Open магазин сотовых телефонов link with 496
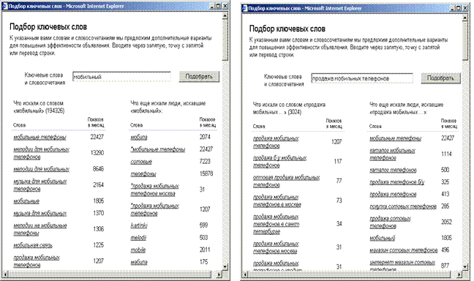The image size is (474, 281). point(404,250)
